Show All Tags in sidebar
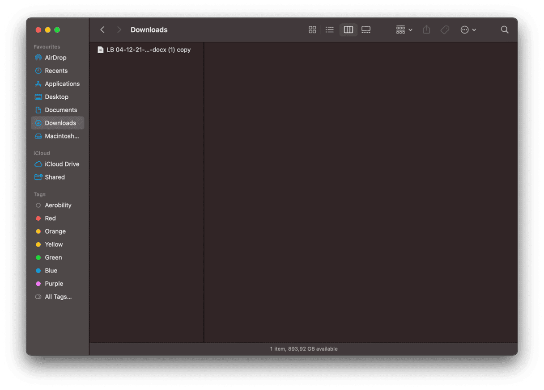This screenshot has height=390, width=544. pyautogui.click(x=58, y=297)
